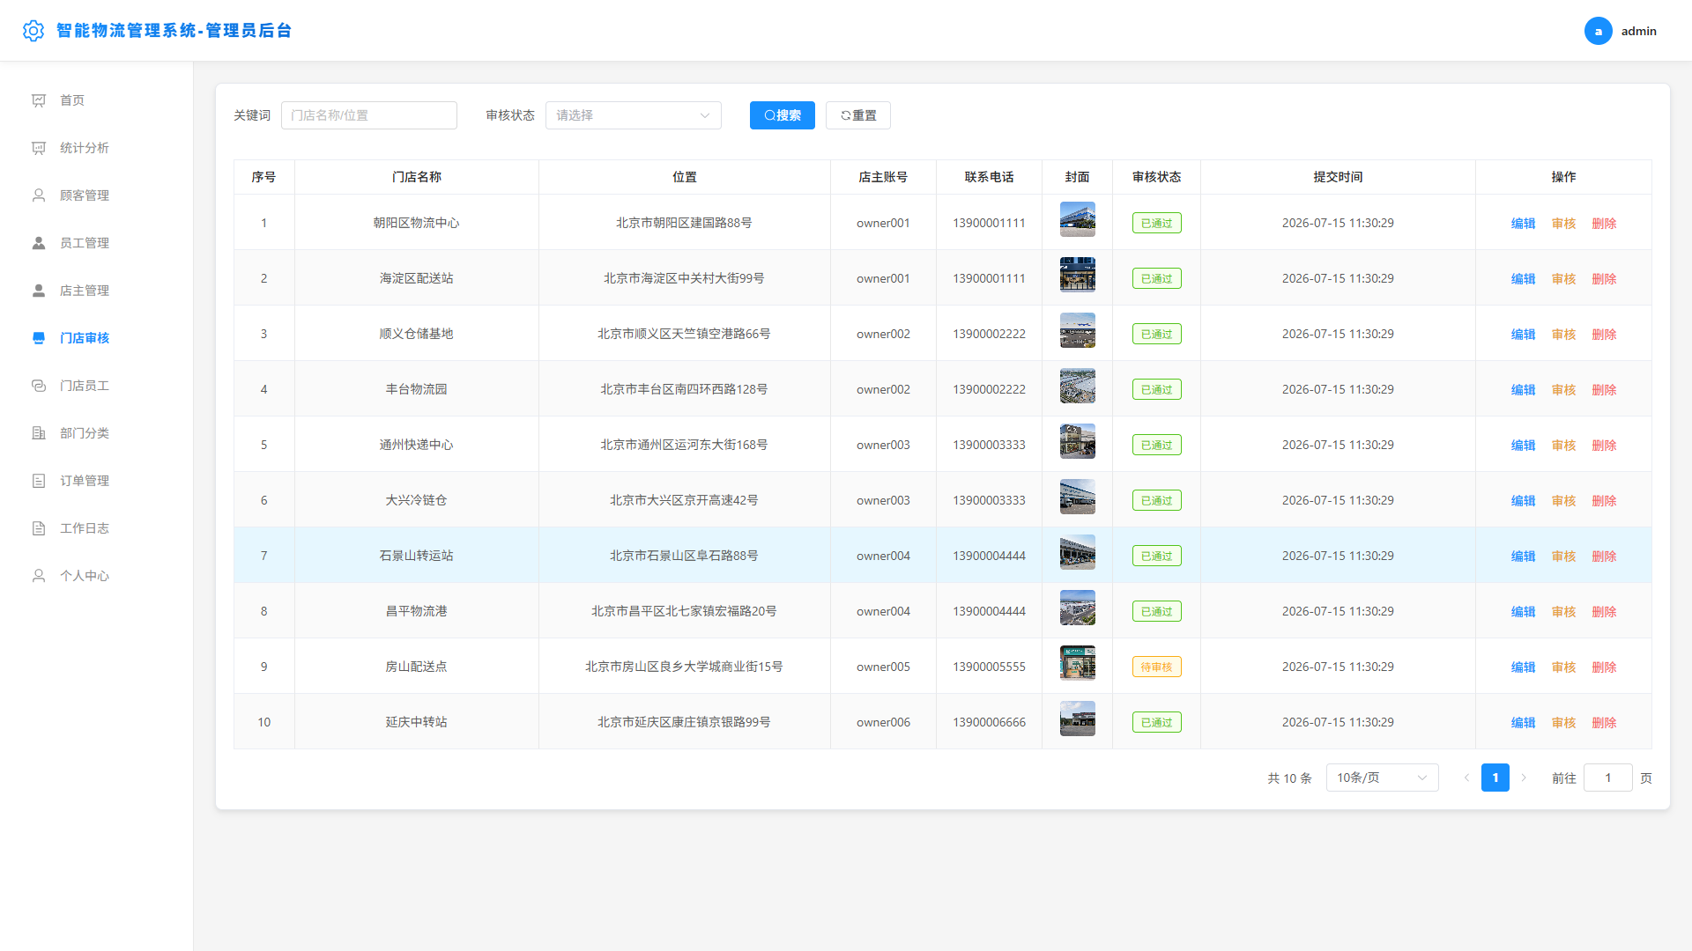Open 统计分析 statistics sidebar icon
This screenshot has height=951, width=1692.
click(x=39, y=148)
